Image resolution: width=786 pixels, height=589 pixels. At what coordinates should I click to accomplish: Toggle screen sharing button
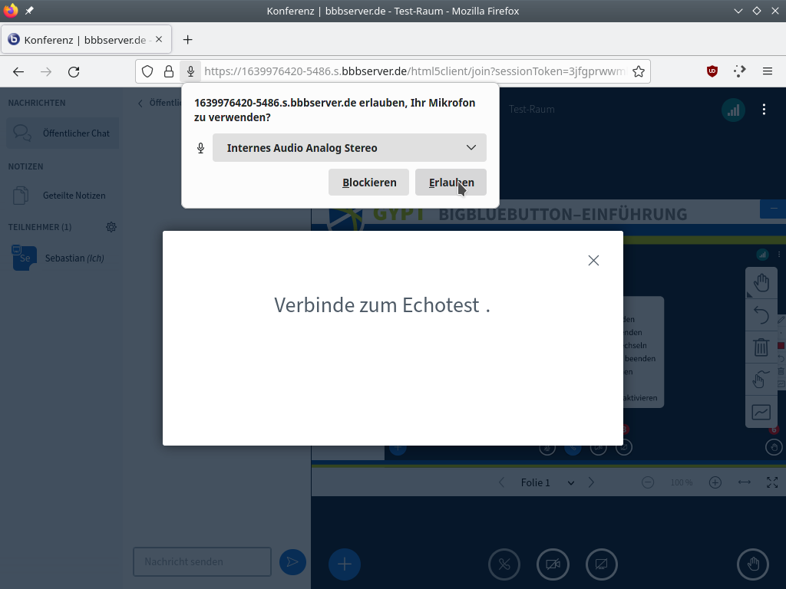click(x=602, y=564)
